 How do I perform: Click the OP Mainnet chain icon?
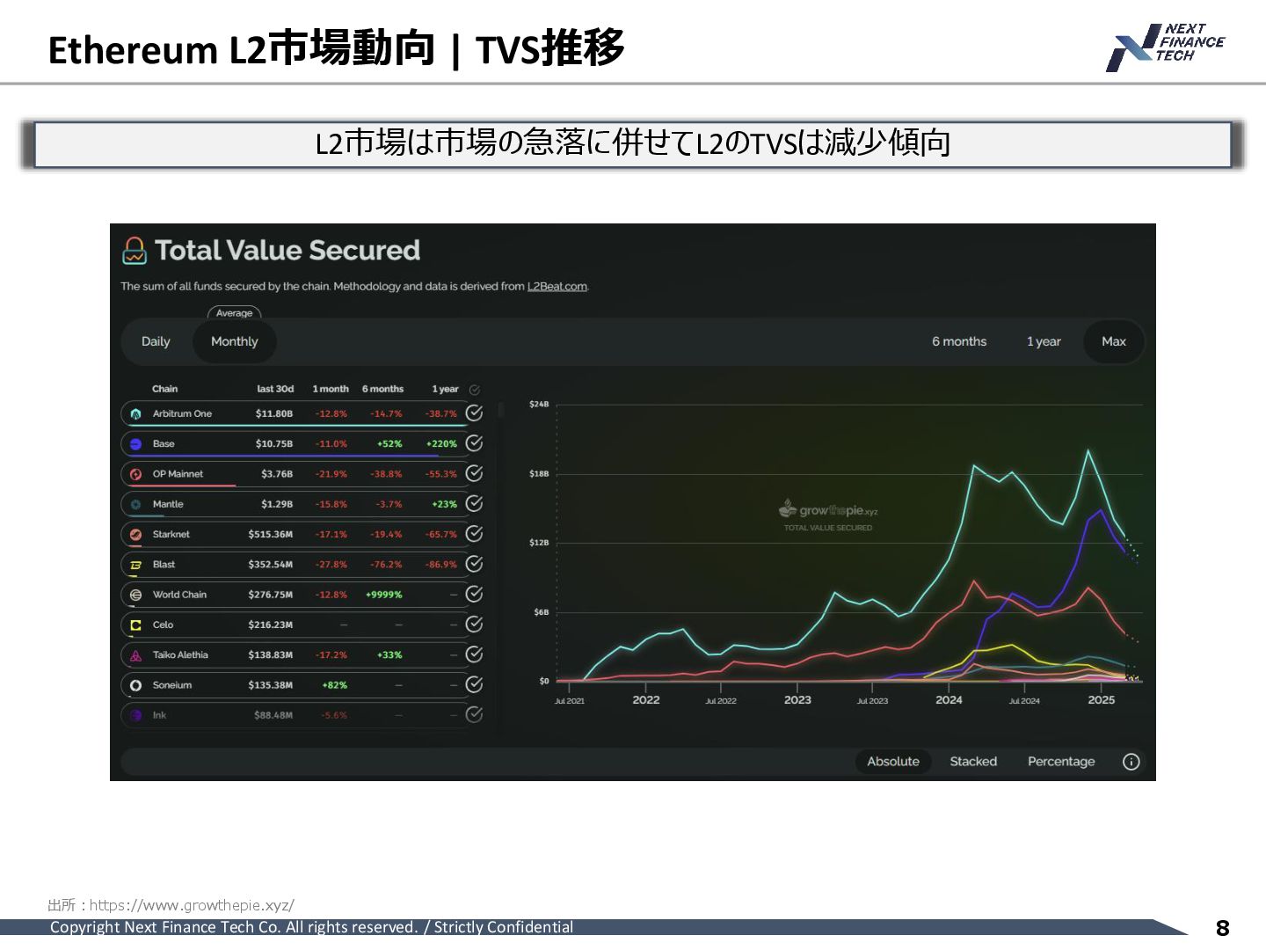135,474
